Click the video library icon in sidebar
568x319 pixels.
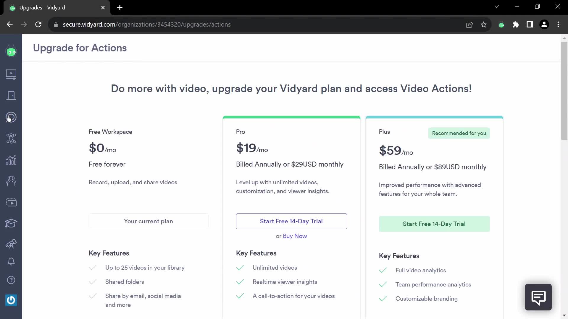[11, 74]
